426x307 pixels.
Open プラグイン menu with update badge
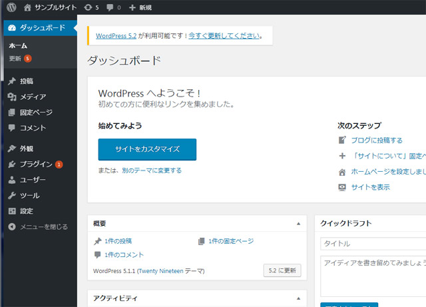(36, 164)
